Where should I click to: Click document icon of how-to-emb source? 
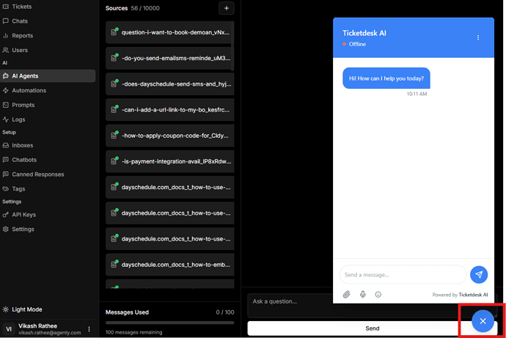click(114, 264)
